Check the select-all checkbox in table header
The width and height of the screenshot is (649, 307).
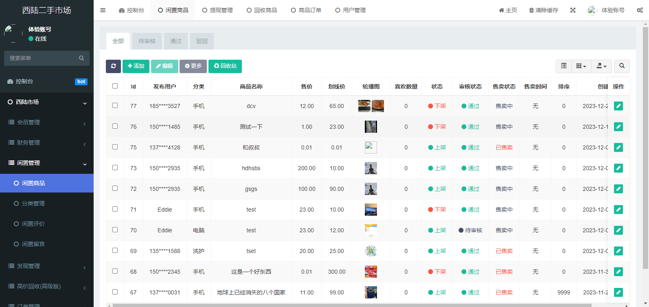click(115, 86)
